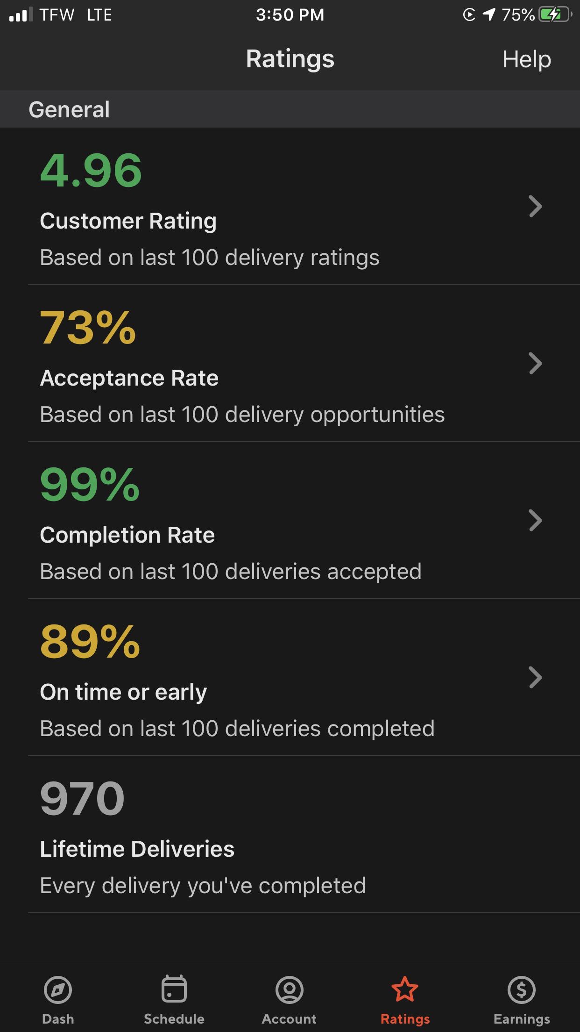The height and width of the screenshot is (1032, 580).
Task: Tap the 89% on time value
Action: pos(90,641)
